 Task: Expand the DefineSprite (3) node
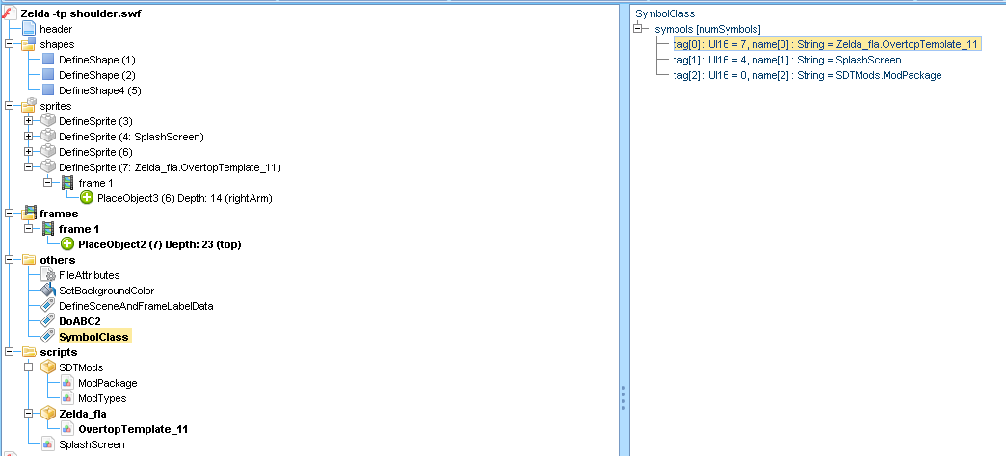(29, 121)
